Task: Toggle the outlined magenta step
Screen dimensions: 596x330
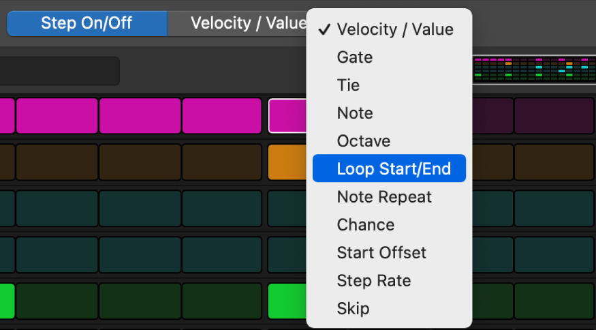Action: (x=287, y=115)
